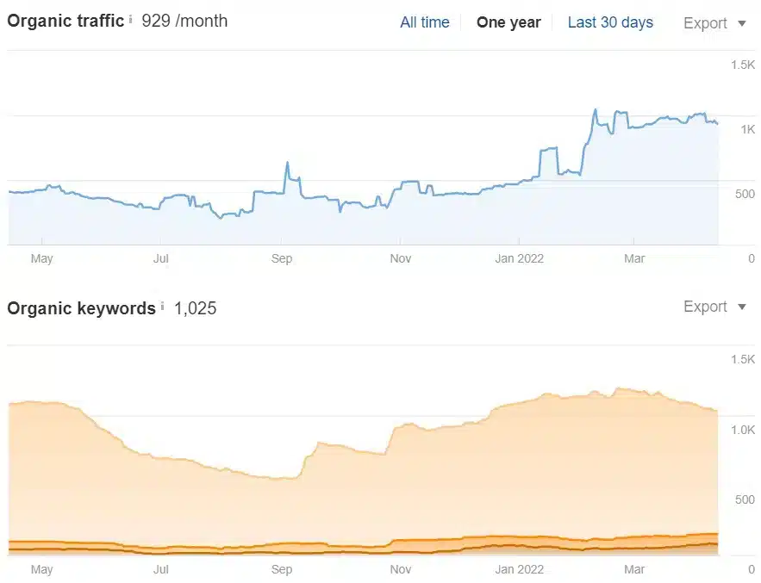This screenshot has width=761, height=583.
Task: Click the 929 /month traffic value
Action: (184, 21)
